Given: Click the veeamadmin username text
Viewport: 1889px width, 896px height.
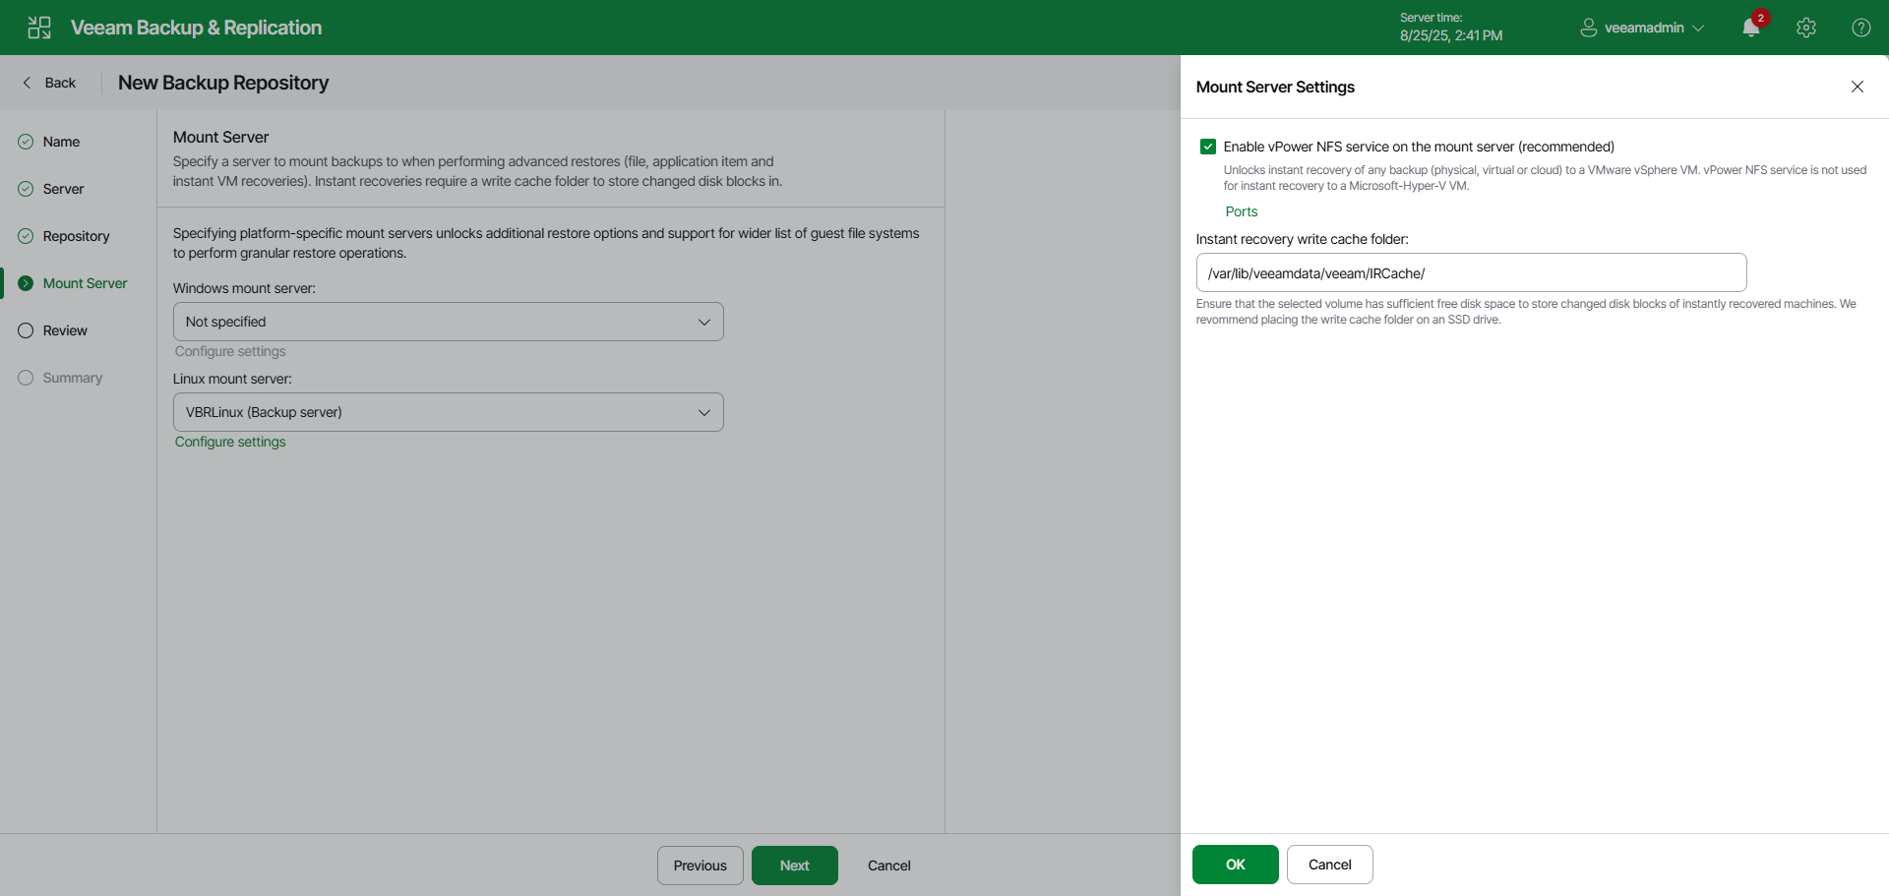Looking at the screenshot, I should point(1644,28).
